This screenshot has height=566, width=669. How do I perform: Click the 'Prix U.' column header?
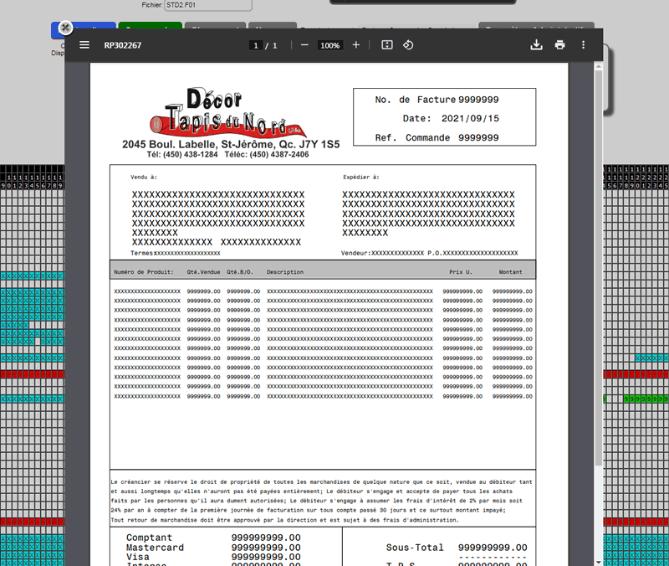(461, 271)
